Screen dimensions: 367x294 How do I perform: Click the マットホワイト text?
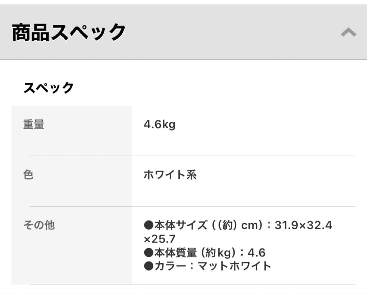point(235,266)
